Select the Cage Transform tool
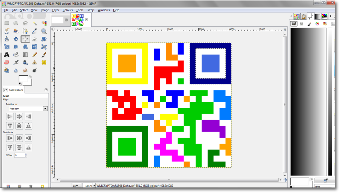Screen dimensions: 340x193 pos(44,47)
